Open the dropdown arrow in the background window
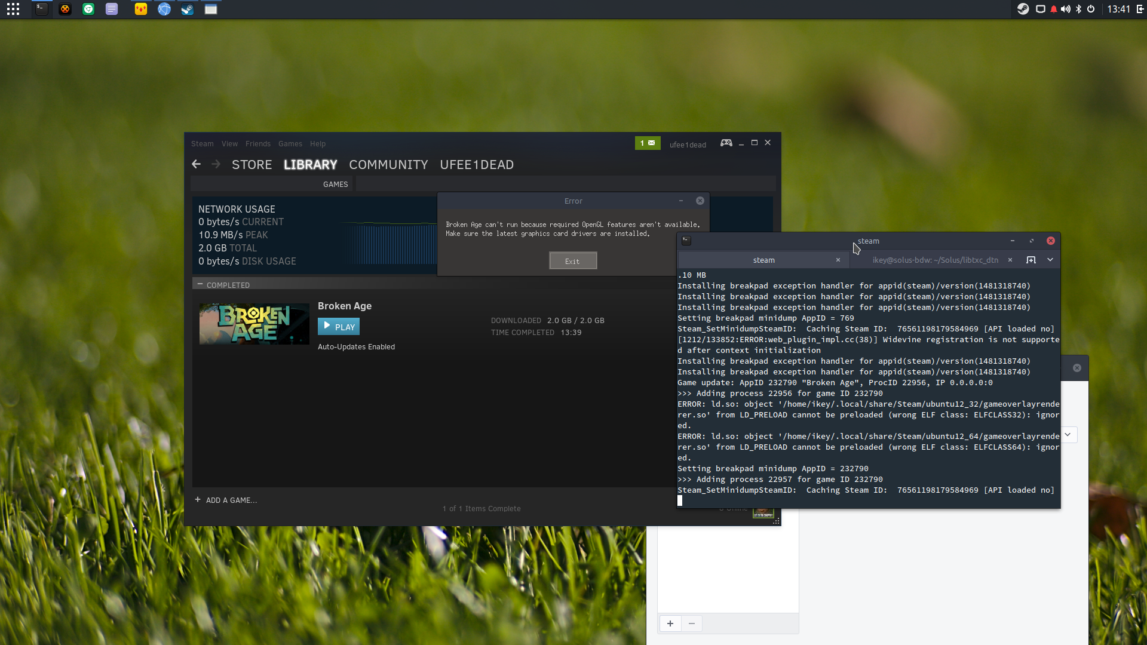This screenshot has height=645, width=1147. (1068, 435)
